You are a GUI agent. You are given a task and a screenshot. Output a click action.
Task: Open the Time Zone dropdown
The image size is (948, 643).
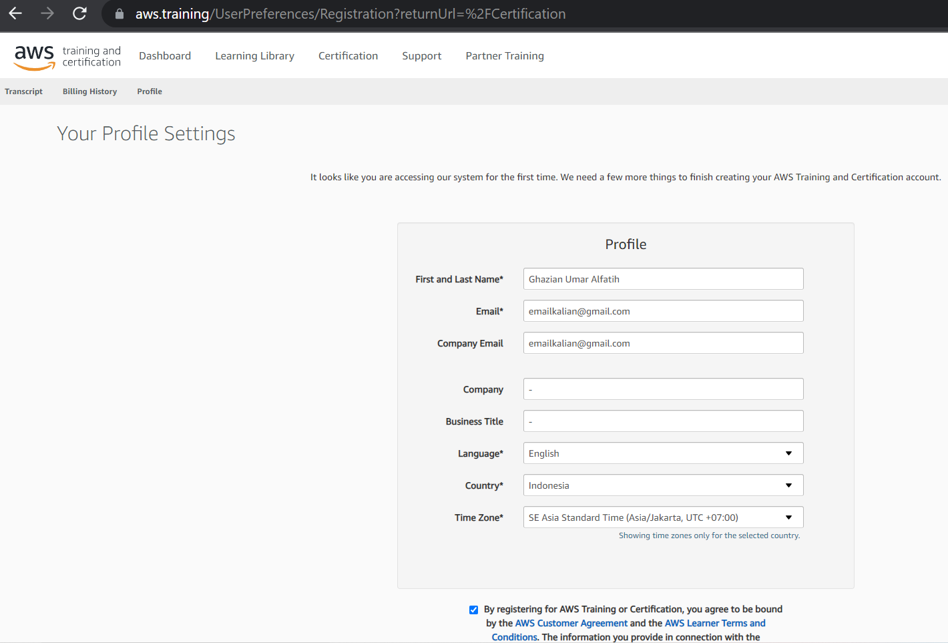coord(663,517)
